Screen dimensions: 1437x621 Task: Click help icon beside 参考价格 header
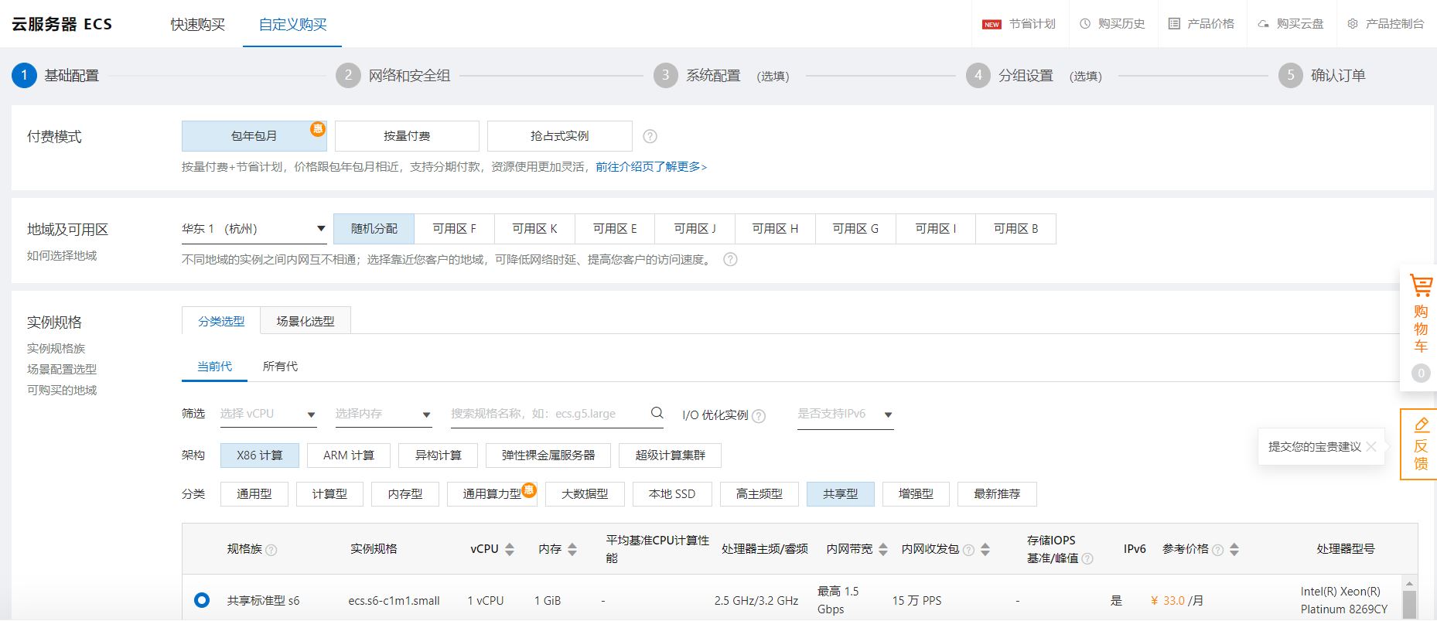click(x=1218, y=550)
